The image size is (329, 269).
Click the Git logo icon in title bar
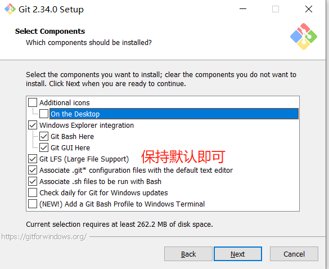click(10, 9)
